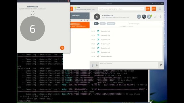Select 628979993336 entry in timeline sidebar
This screenshot has height=103, width=184.
(80, 25)
